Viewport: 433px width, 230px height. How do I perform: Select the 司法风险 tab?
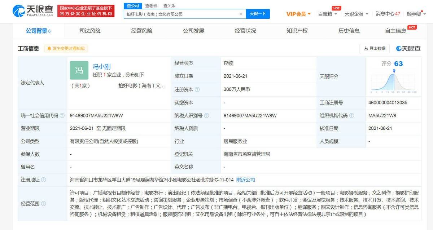pos(90,31)
